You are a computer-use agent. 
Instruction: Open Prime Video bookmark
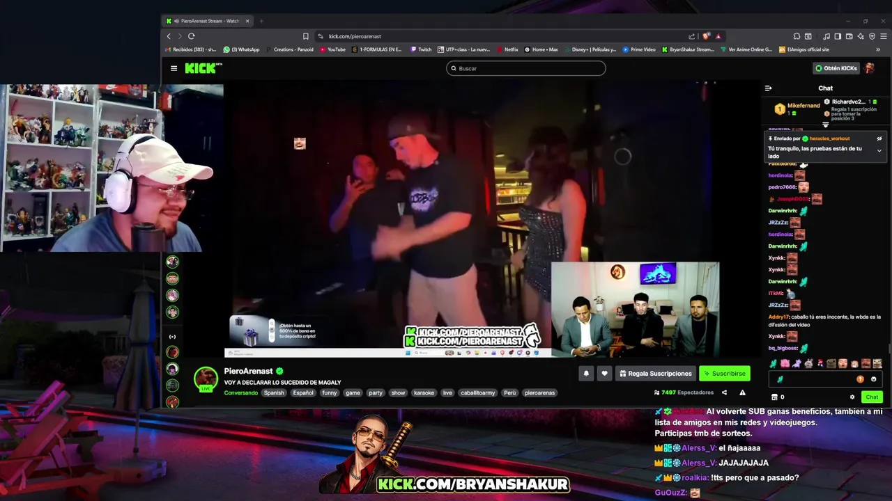[x=639, y=49]
